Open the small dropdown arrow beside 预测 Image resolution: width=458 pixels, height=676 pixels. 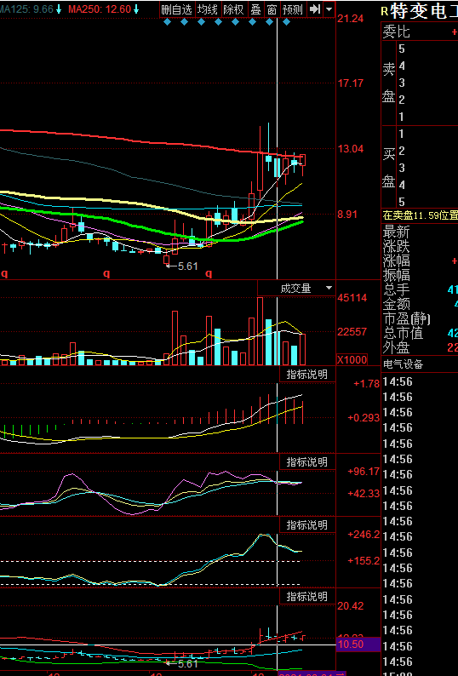(329, 9)
